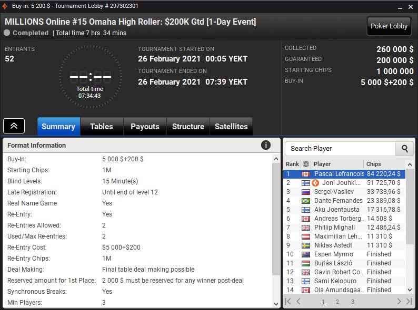Go to next player list page

(x=399, y=301)
